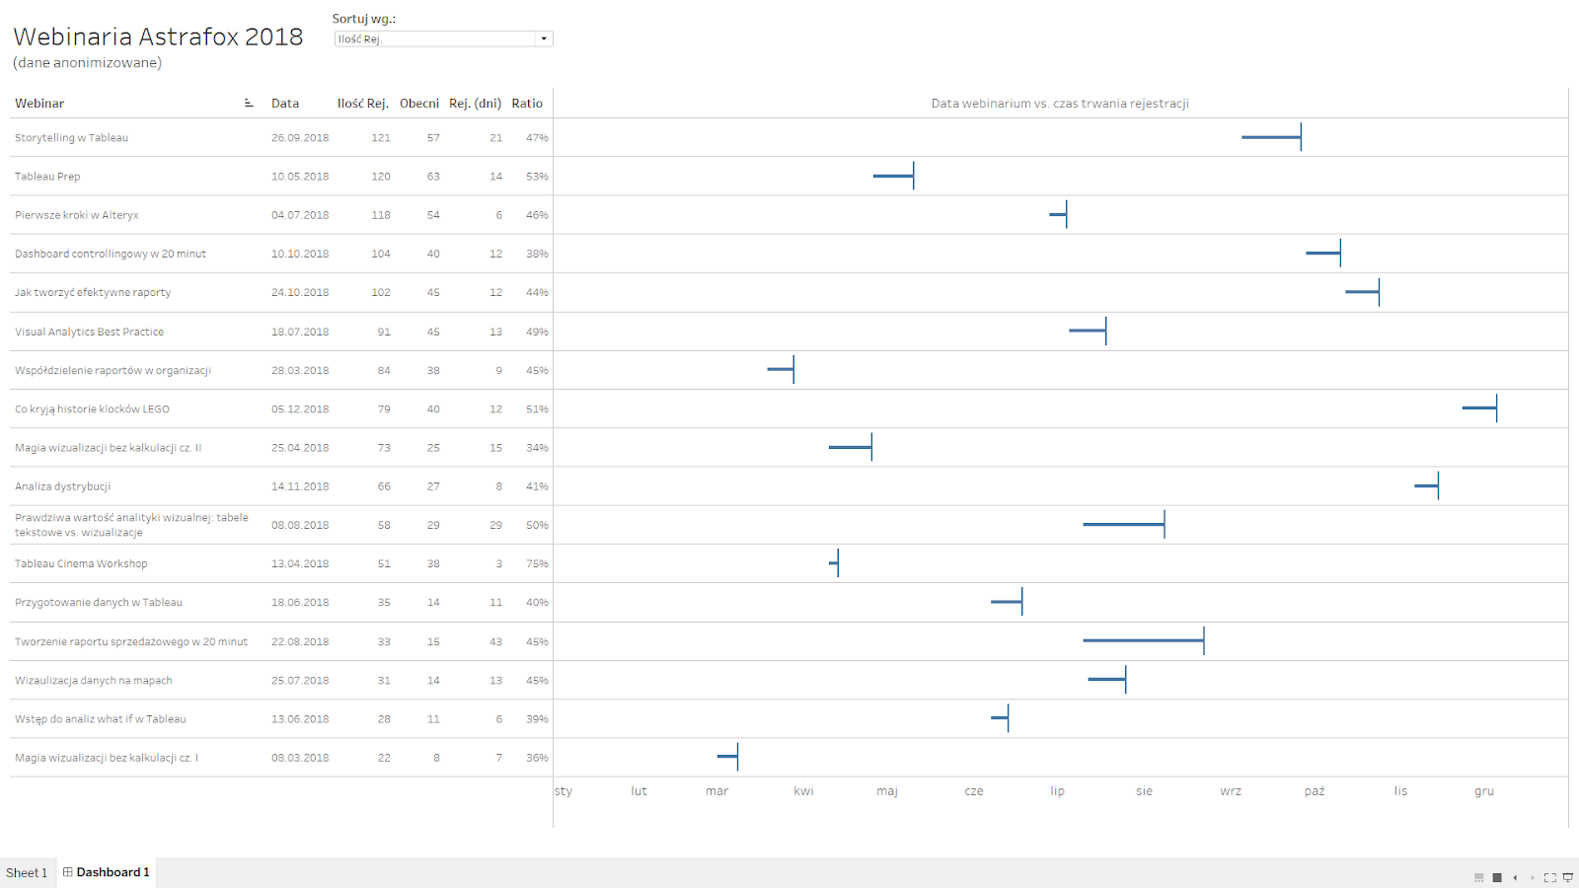Image resolution: width=1579 pixels, height=888 pixels.
Task: Click the Data column header
Action: pyautogui.click(x=285, y=104)
